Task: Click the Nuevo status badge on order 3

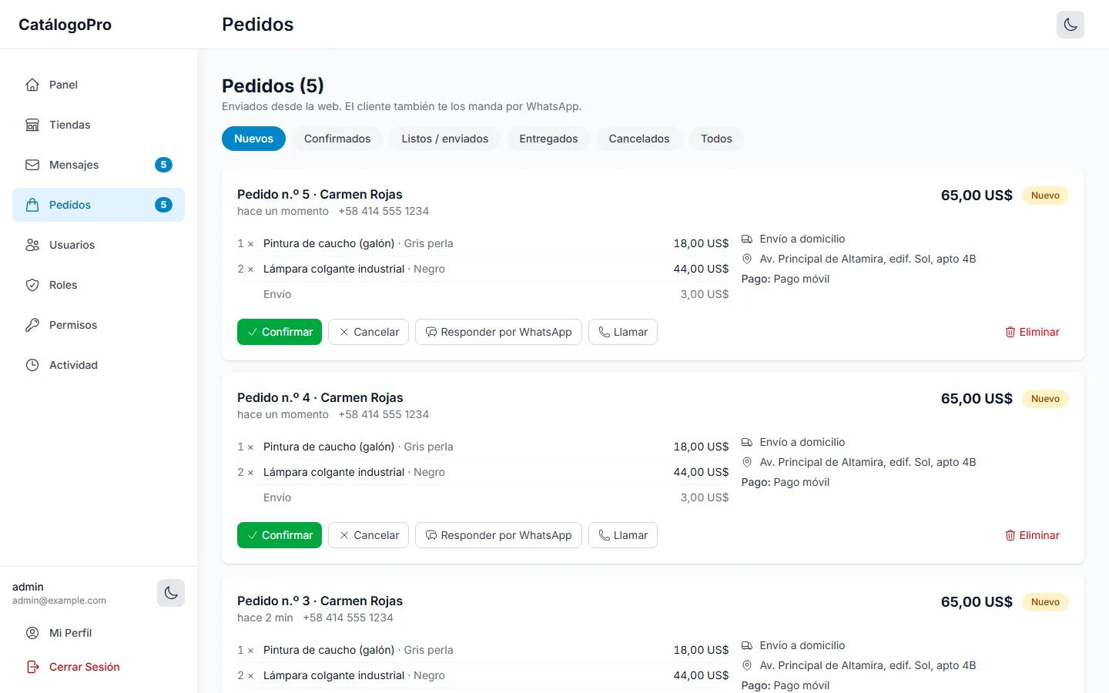Action: point(1045,602)
